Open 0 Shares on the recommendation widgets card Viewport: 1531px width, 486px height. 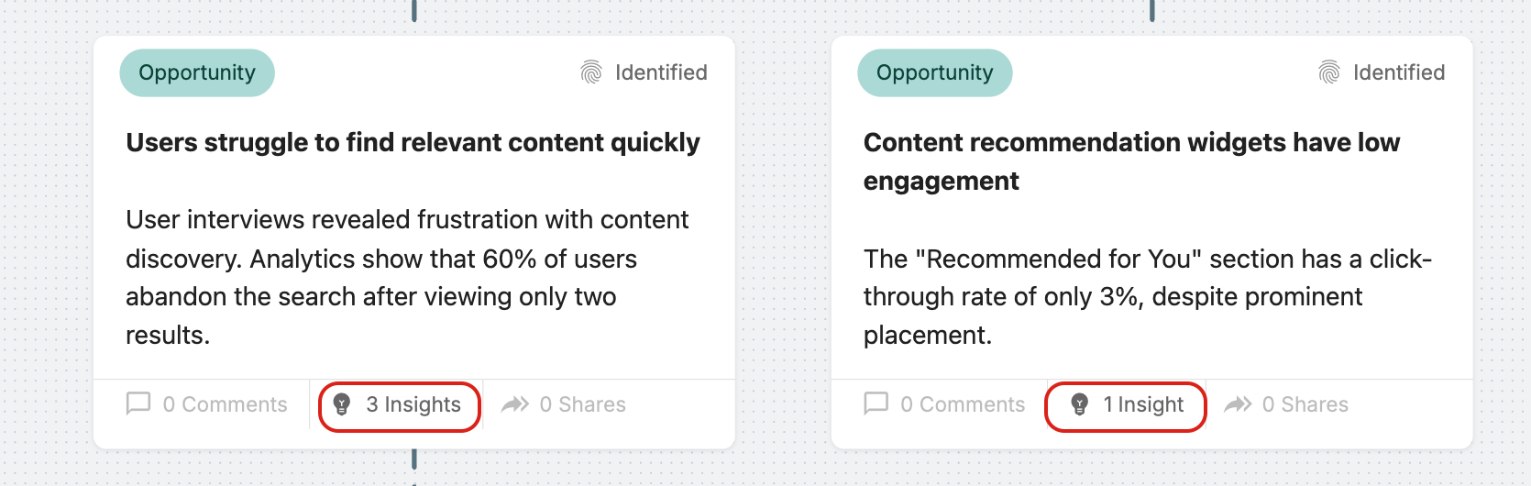click(x=1305, y=404)
